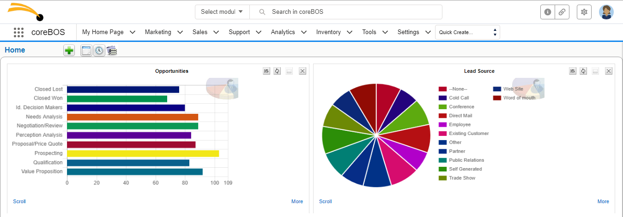The width and height of the screenshot is (623, 217).
Task: Click the Qualification axis label
Action: click(48, 162)
